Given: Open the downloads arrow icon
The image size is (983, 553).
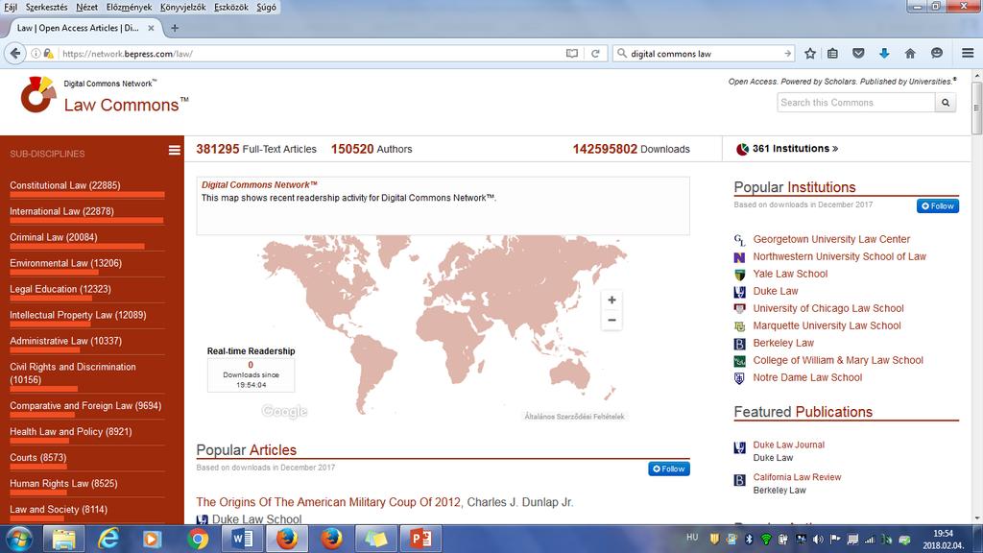Looking at the screenshot, I should (x=884, y=54).
